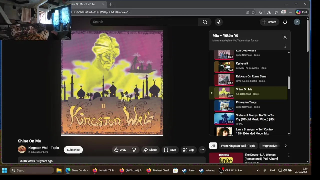
Task: Switch to the velimast Steam taskbar item
Action: coord(207,170)
